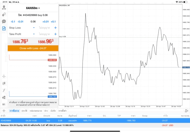Decrease Take Profit with minus button
This screenshot has width=190, height=133.
point(34,34)
